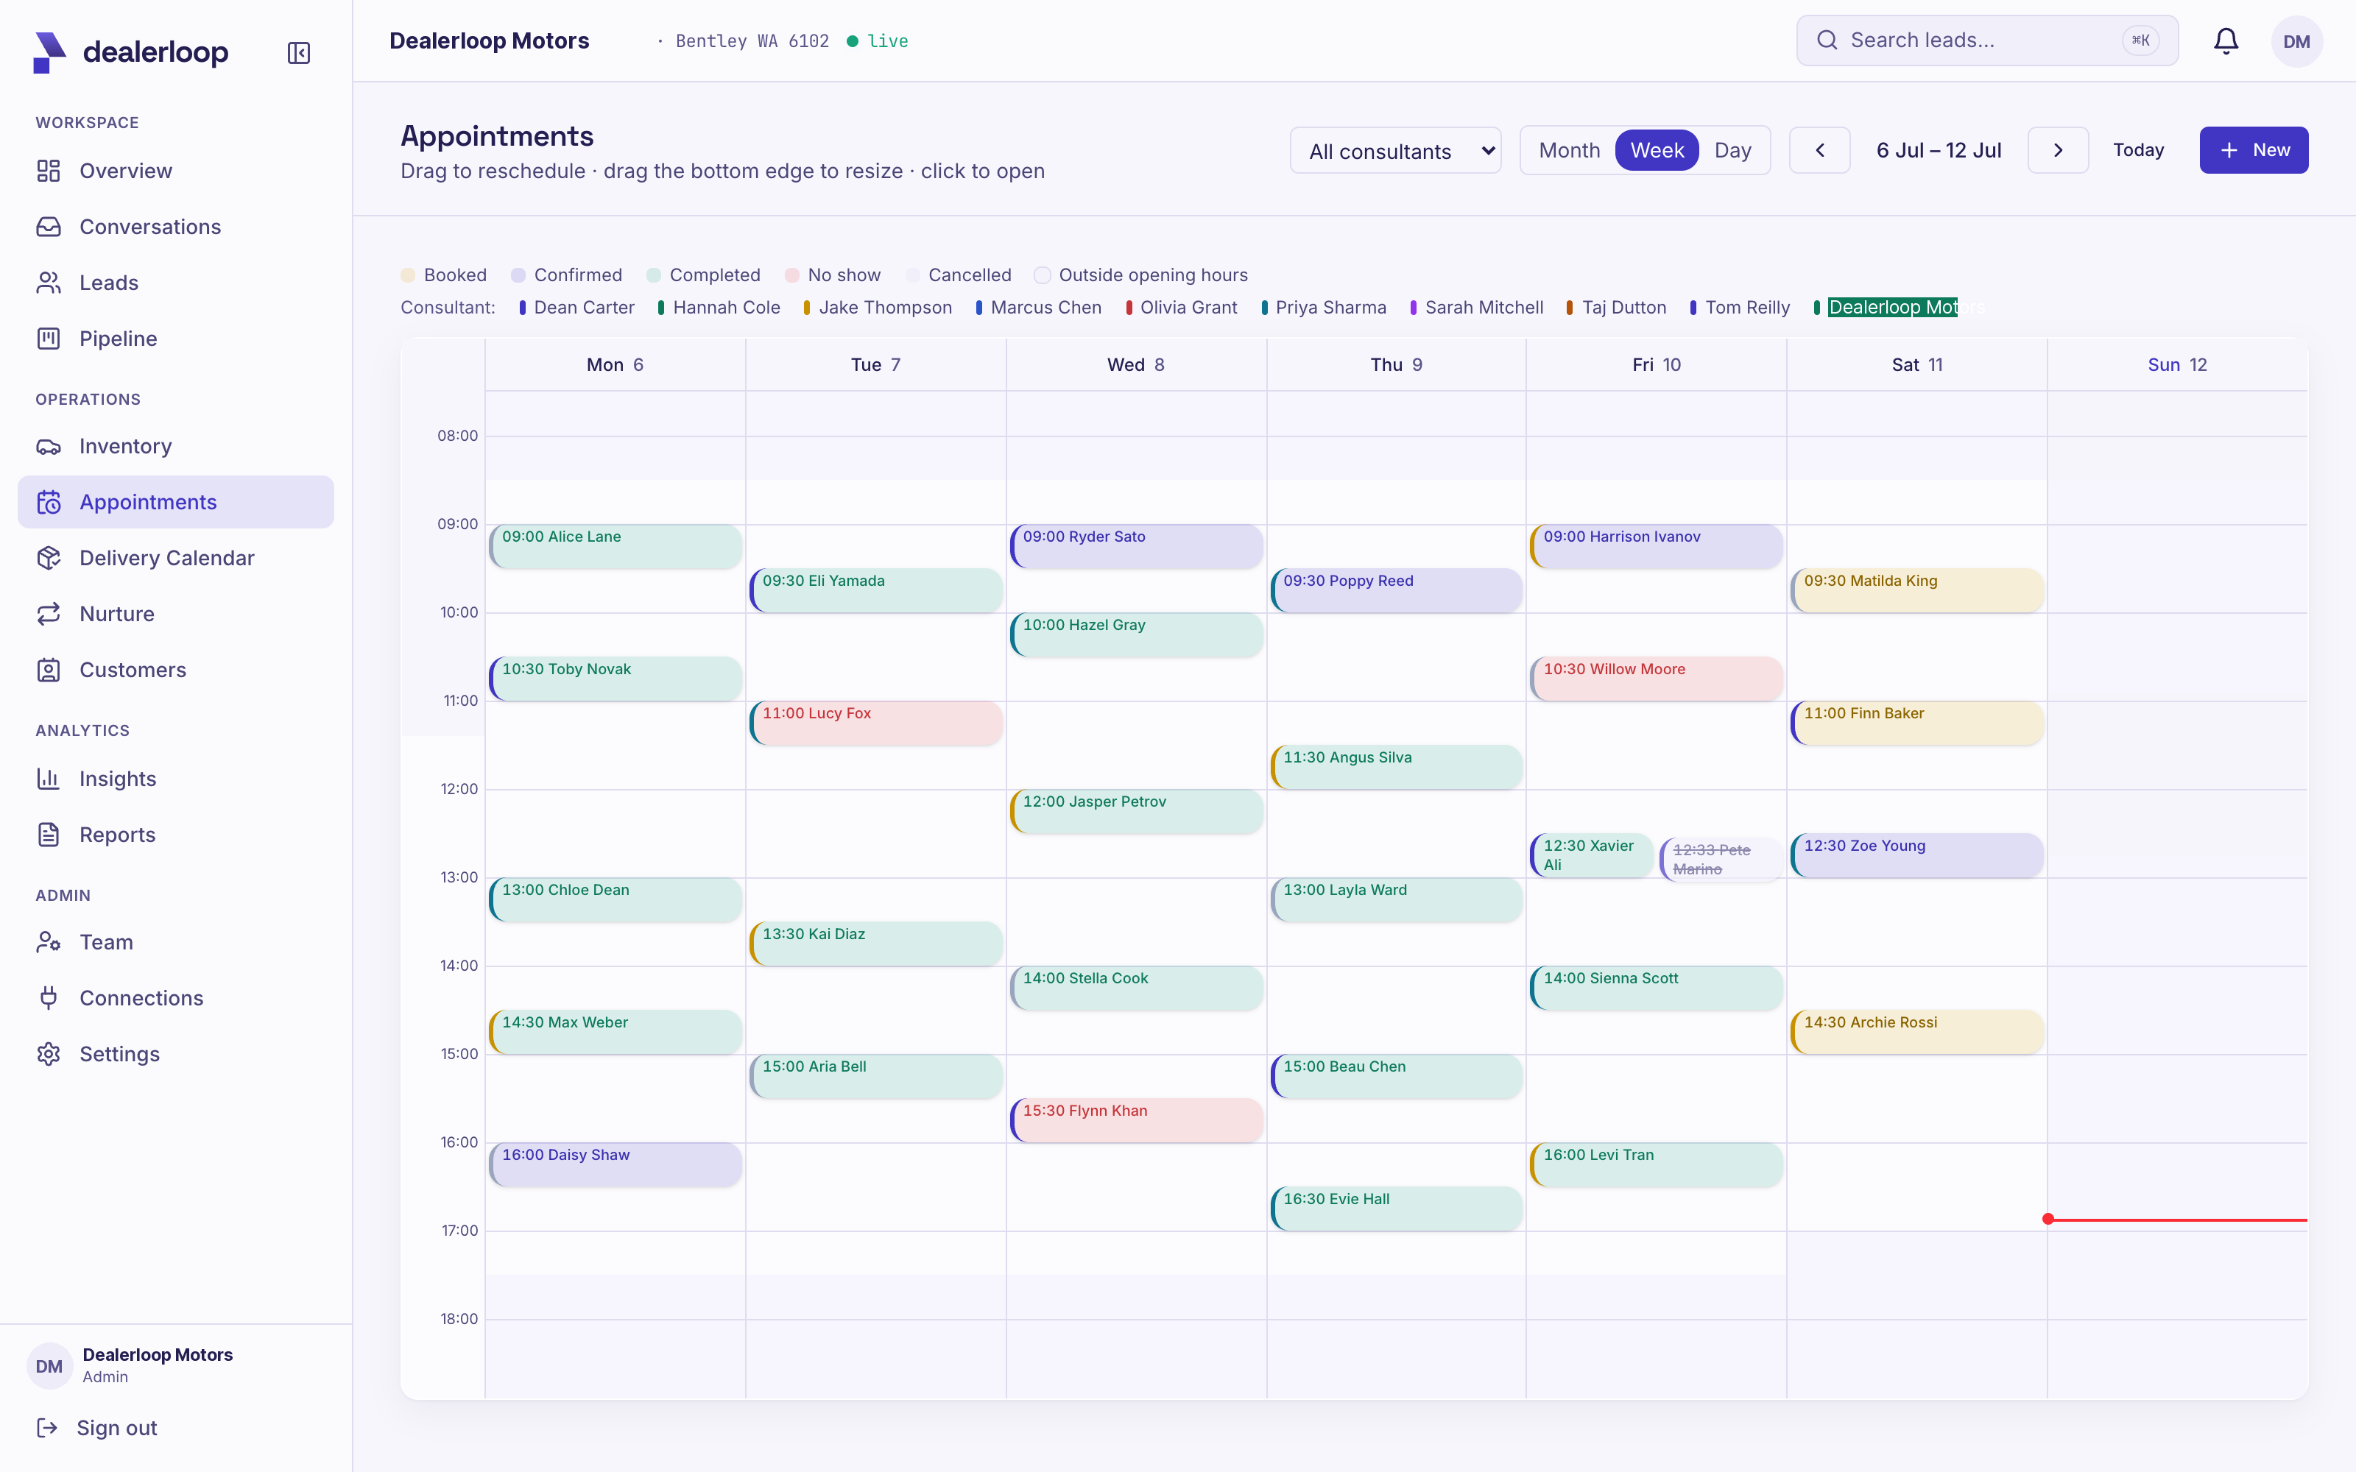This screenshot has width=2356, height=1472.
Task: Open the 15:30 Flynn Khan appointment
Action: 1136,1120
